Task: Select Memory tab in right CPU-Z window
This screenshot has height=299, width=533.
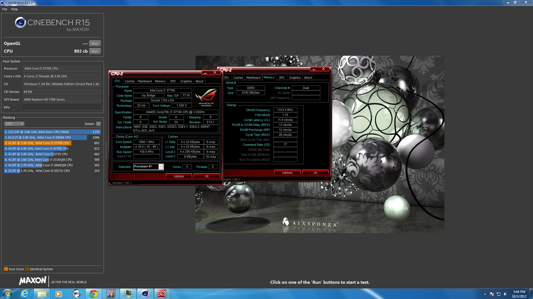Action: [x=269, y=78]
